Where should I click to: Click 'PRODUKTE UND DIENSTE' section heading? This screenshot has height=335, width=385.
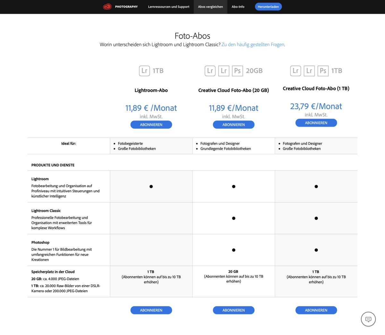pyautogui.click(x=53, y=165)
